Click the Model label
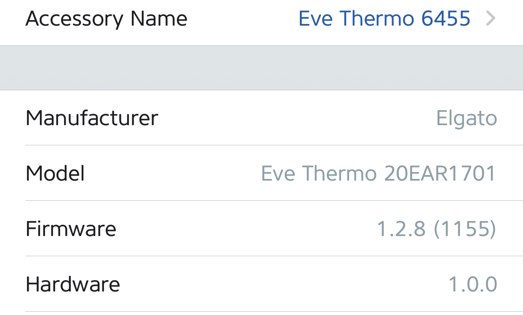 click(x=55, y=173)
